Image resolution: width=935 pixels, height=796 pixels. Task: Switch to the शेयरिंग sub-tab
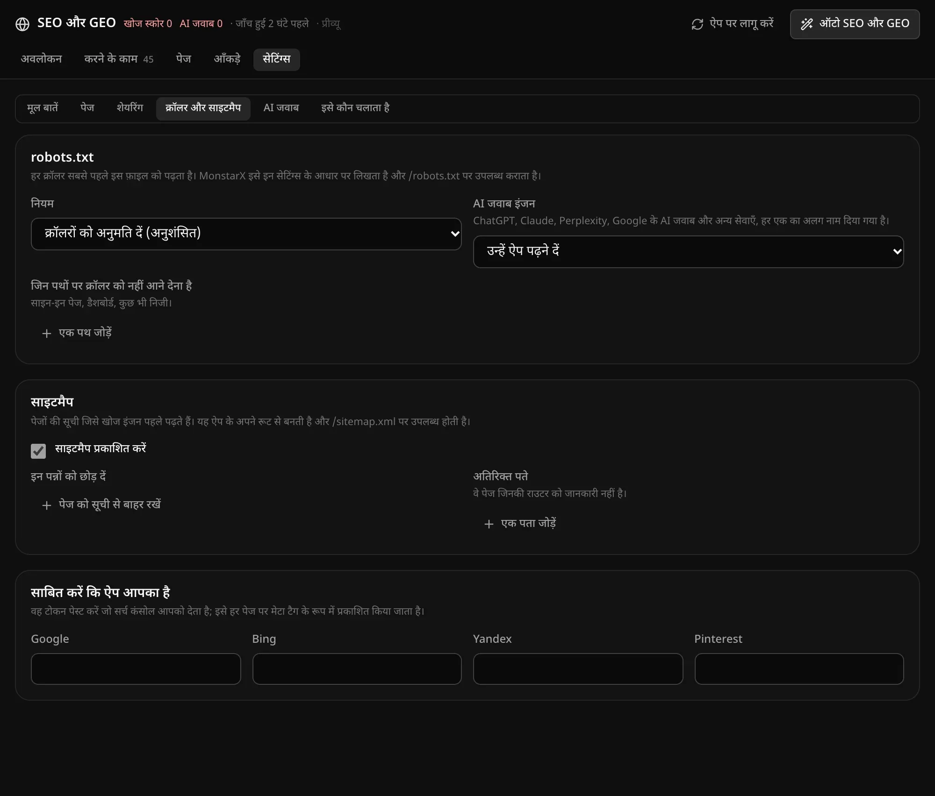click(x=130, y=108)
